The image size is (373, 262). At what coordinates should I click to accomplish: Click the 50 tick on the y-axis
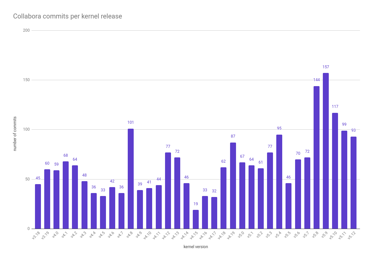tap(28, 179)
